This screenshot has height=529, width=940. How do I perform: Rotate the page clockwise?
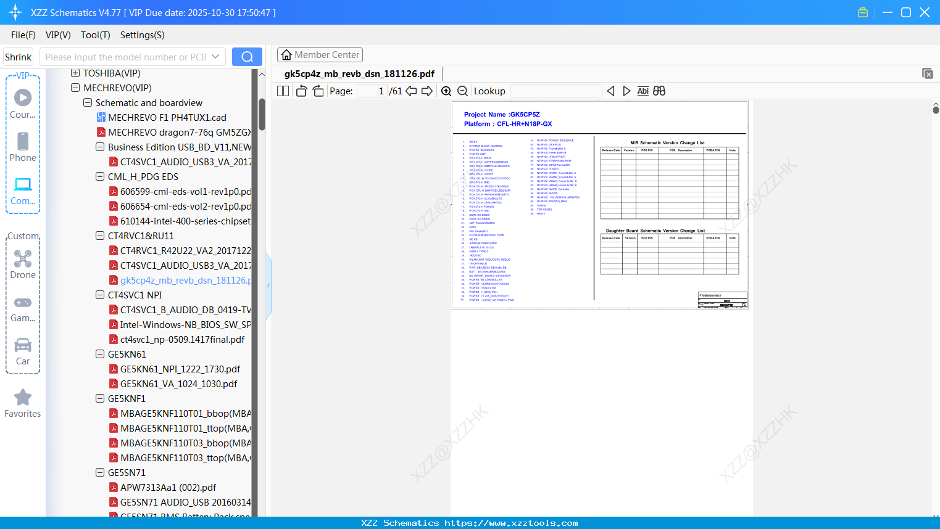point(318,91)
